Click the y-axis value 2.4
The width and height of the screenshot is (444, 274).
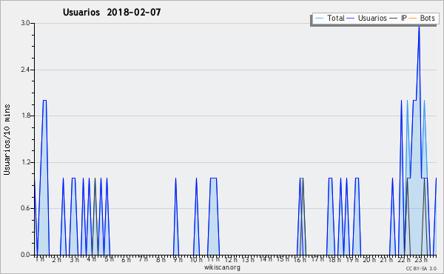(x=26, y=70)
